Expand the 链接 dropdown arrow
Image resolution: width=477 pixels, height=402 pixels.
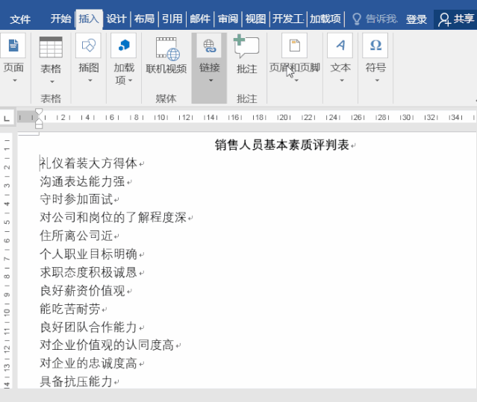tap(211, 81)
